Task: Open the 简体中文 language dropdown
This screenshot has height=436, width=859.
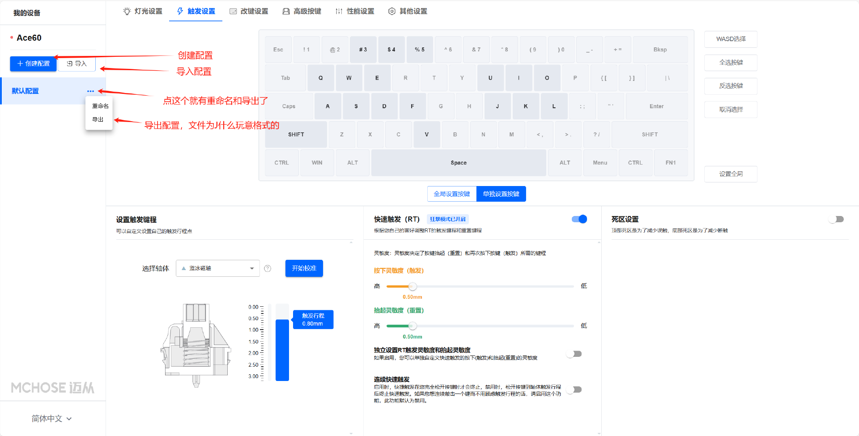Action: click(51, 419)
